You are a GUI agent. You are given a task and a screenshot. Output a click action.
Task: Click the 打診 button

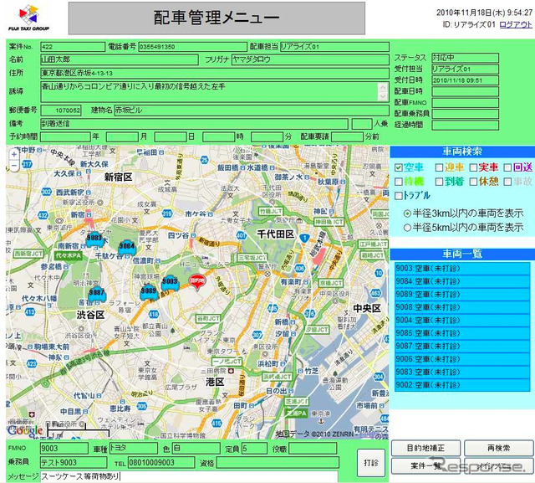tap(371, 463)
